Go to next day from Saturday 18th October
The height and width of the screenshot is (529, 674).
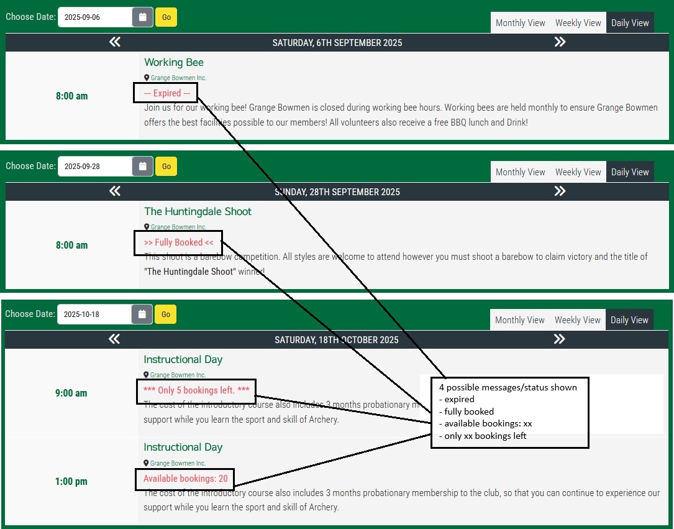(x=559, y=339)
